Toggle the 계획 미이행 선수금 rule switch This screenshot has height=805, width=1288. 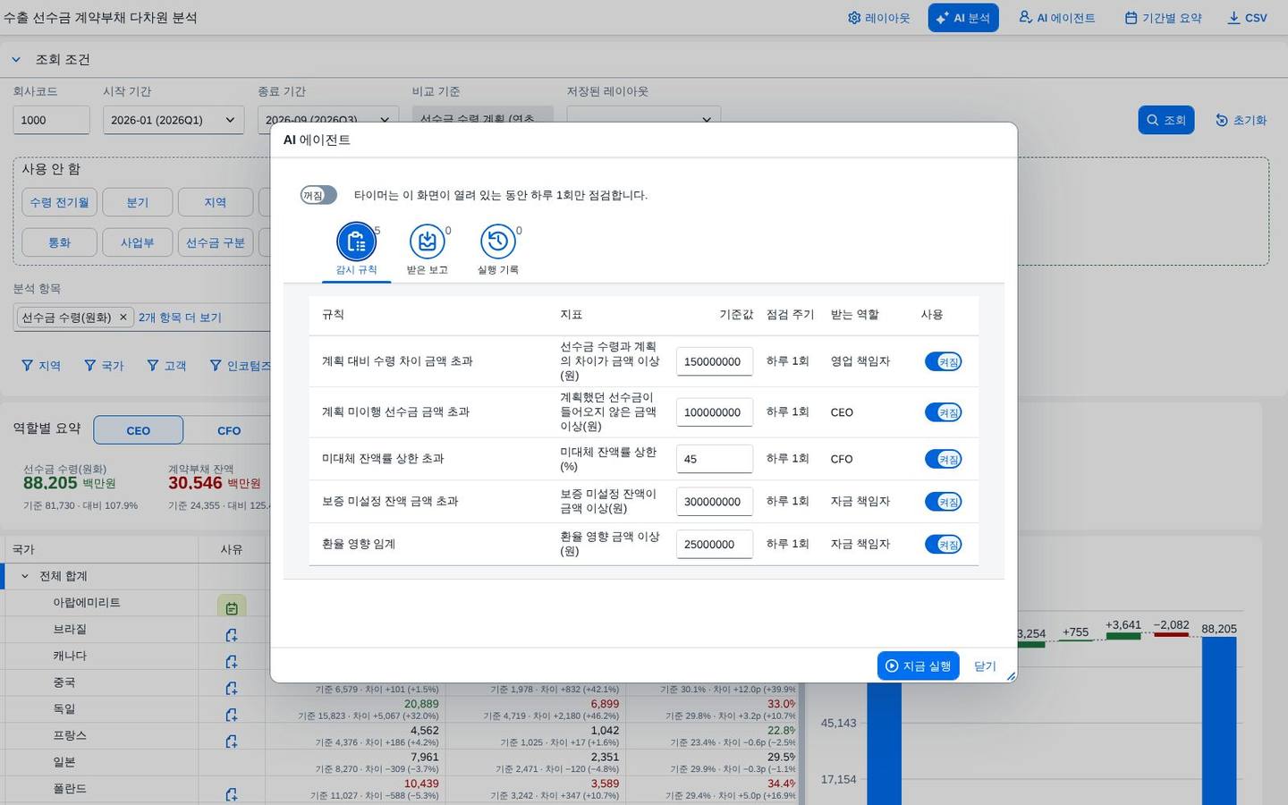943,412
